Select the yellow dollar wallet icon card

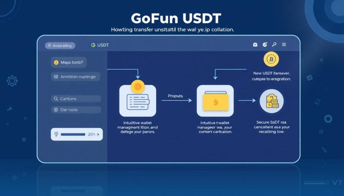[215, 101]
